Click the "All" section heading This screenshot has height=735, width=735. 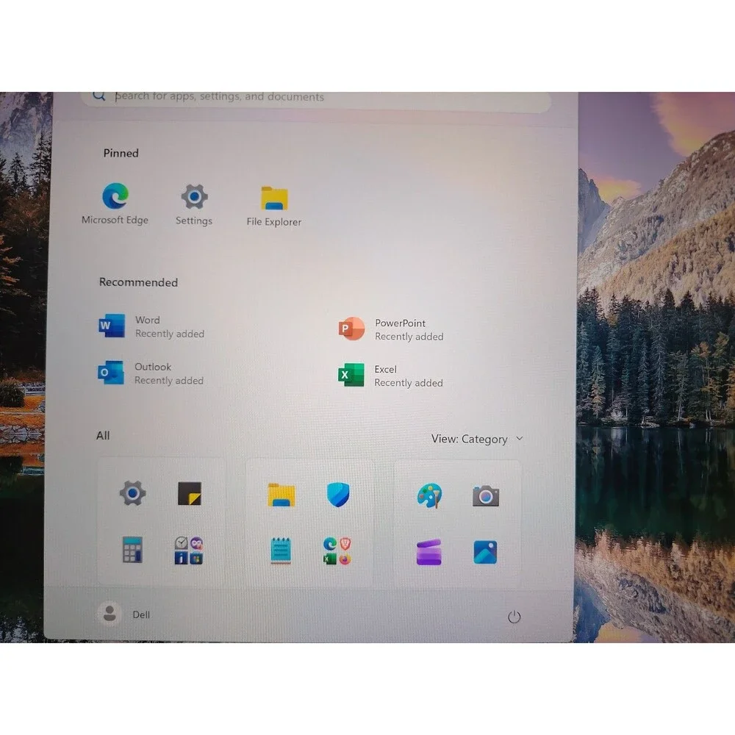103,436
